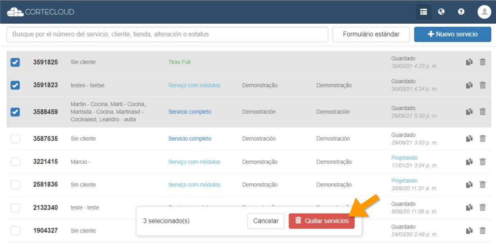The width and height of the screenshot is (496, 244).
Task: Click the Nuevo servicio button
Action: click(453, 34)
